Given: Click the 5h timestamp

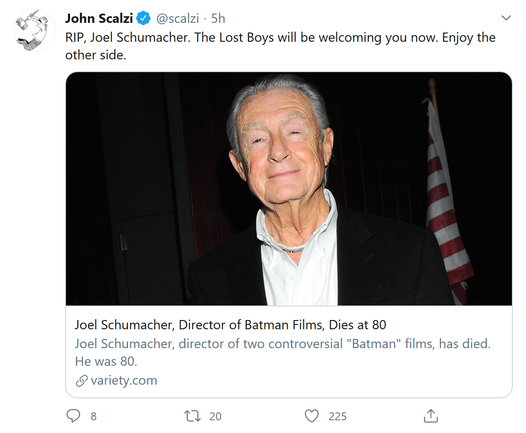Looking at the screenshot, I should pos(218,18).
